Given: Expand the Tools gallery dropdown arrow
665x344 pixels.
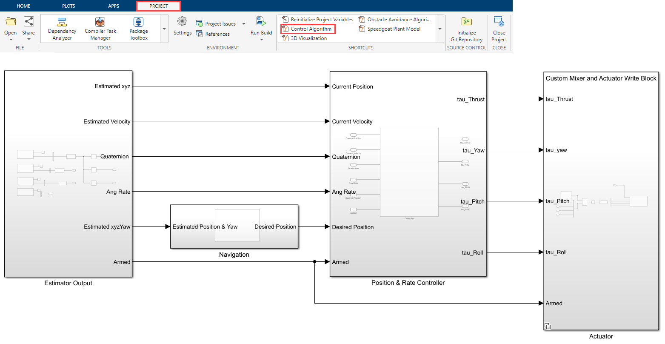Looking at the screenshot, I should 164,29.
